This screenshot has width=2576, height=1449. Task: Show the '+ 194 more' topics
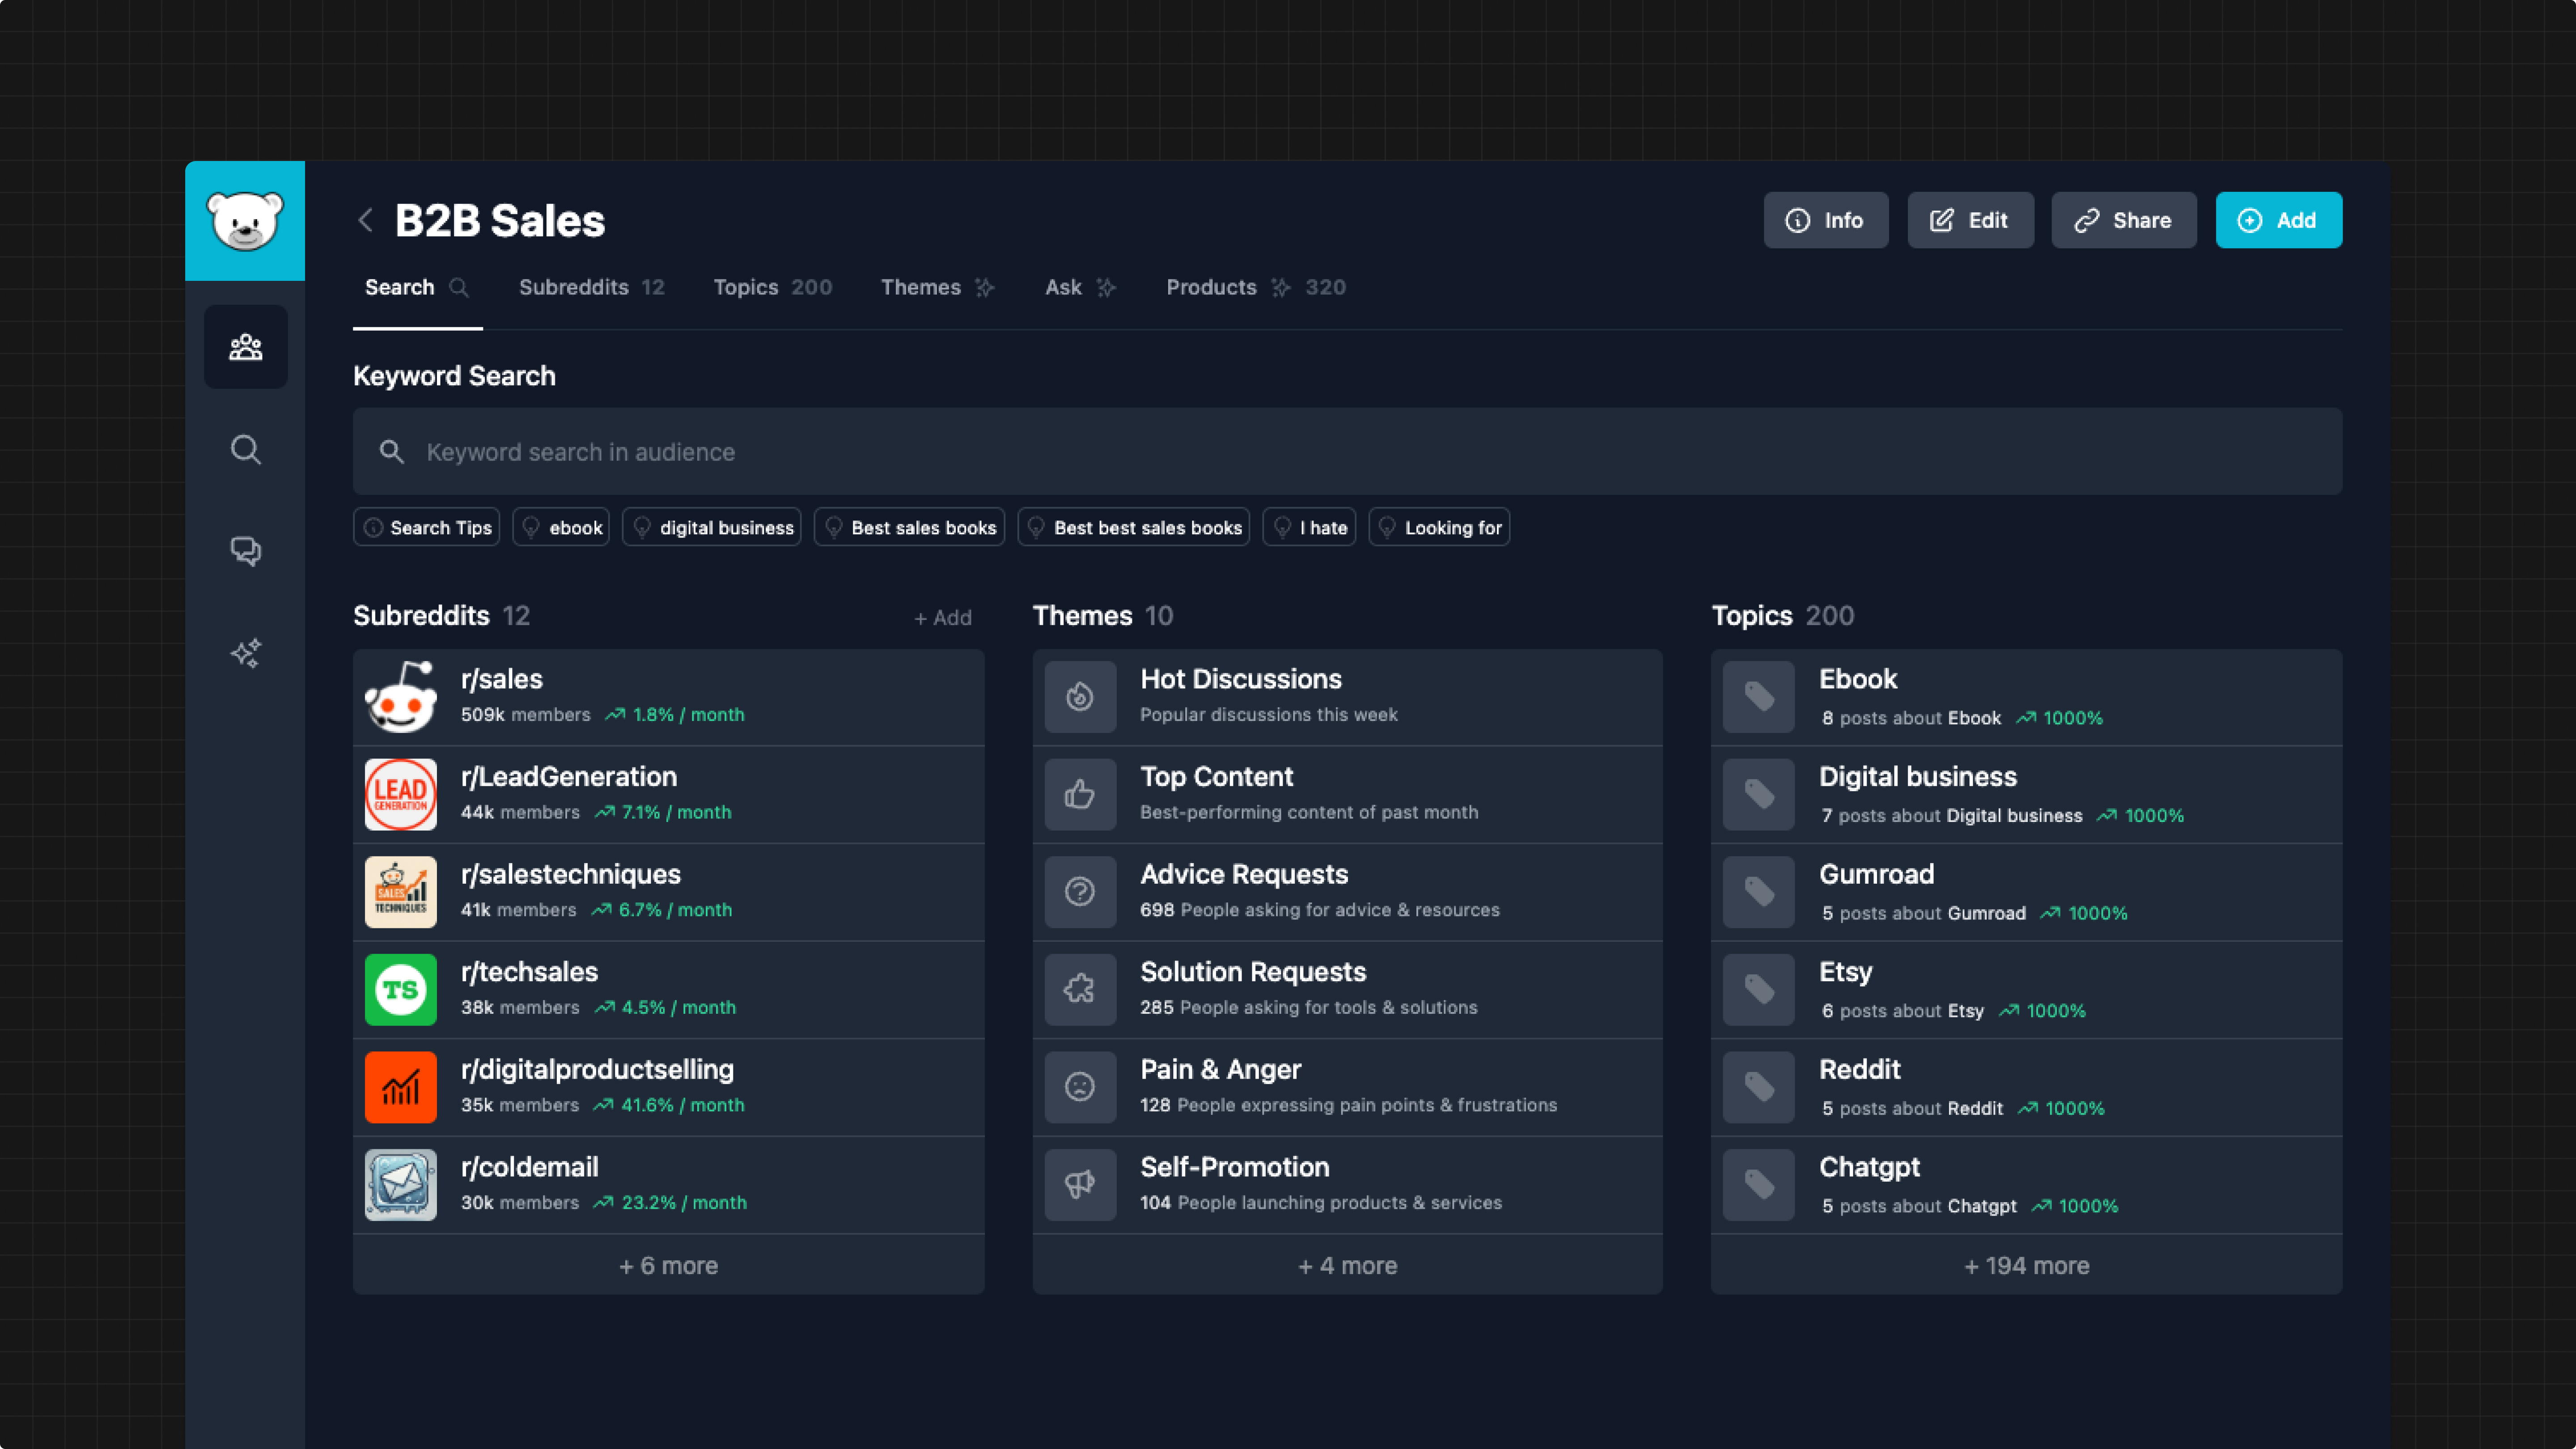2026,1265
